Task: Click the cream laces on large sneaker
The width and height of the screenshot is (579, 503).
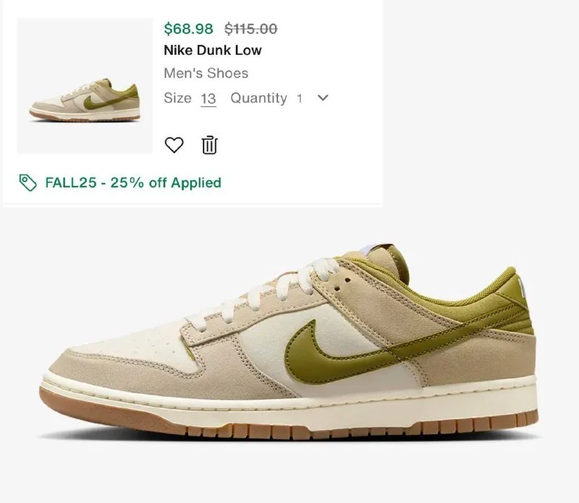Action: click(266, 295)
